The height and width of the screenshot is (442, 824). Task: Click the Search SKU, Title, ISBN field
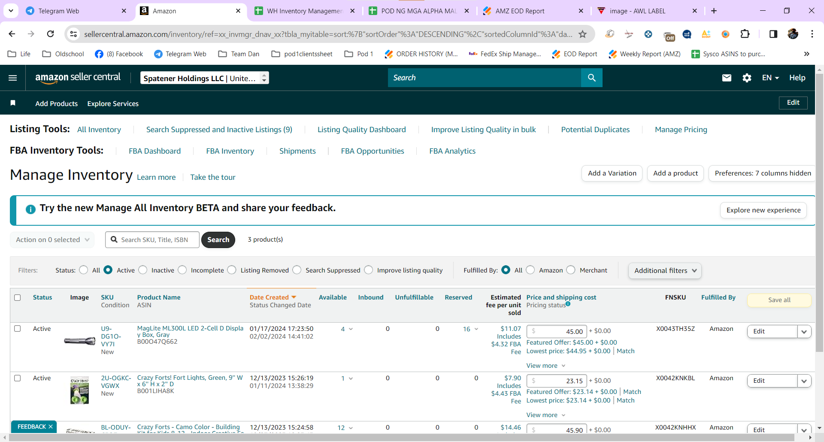coord(152,239)
